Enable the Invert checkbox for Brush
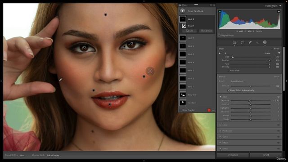 coord(272,49)
